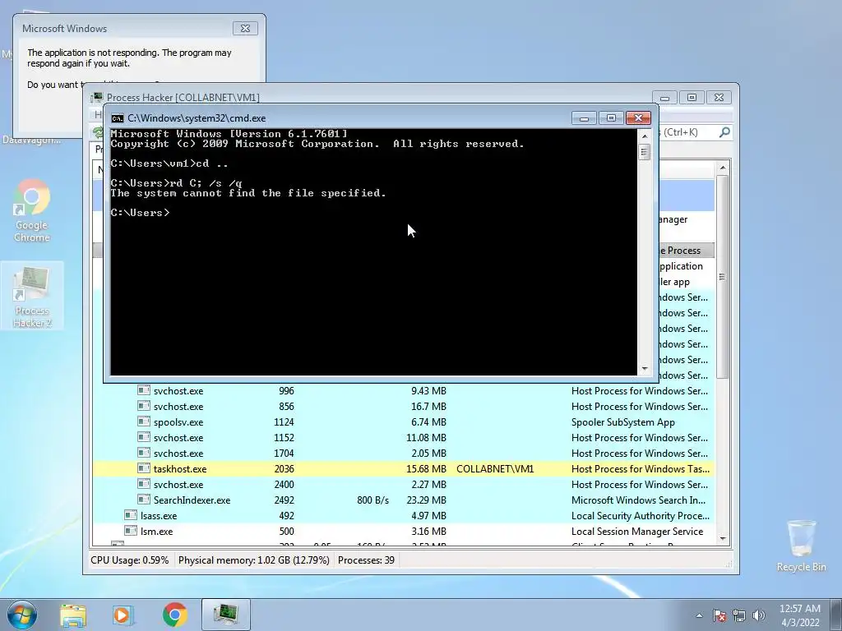Open Action Center flag icon
The width and height of the screenshot is (842, 631).
click(719, 615)
